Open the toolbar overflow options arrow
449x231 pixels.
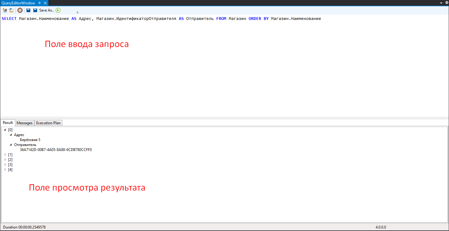(x=77, y=12)
